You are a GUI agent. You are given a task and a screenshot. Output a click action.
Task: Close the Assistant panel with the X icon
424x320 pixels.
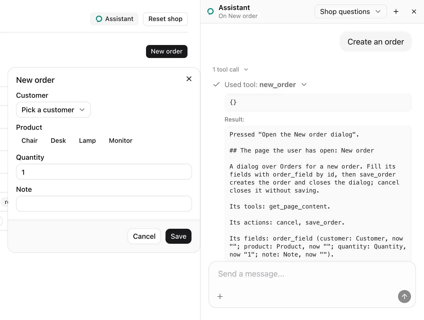(414, 11)
